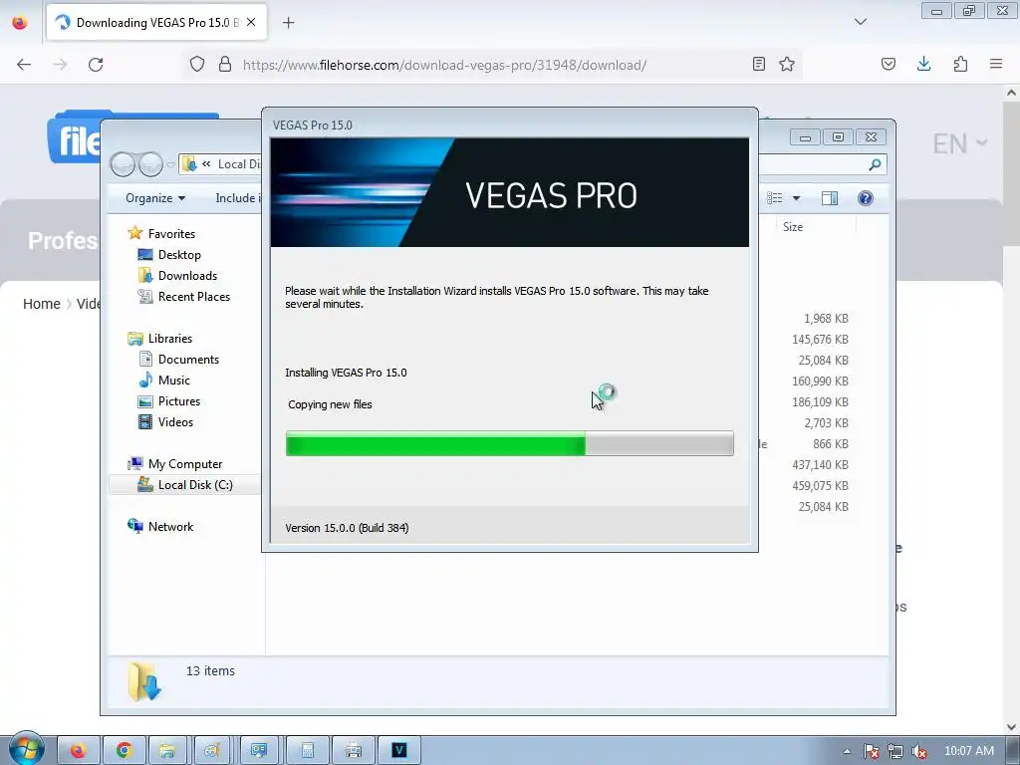This screenshot has width=1020, height=765.
Task: Click the muted volume tray icon
Action: (919, 751)
